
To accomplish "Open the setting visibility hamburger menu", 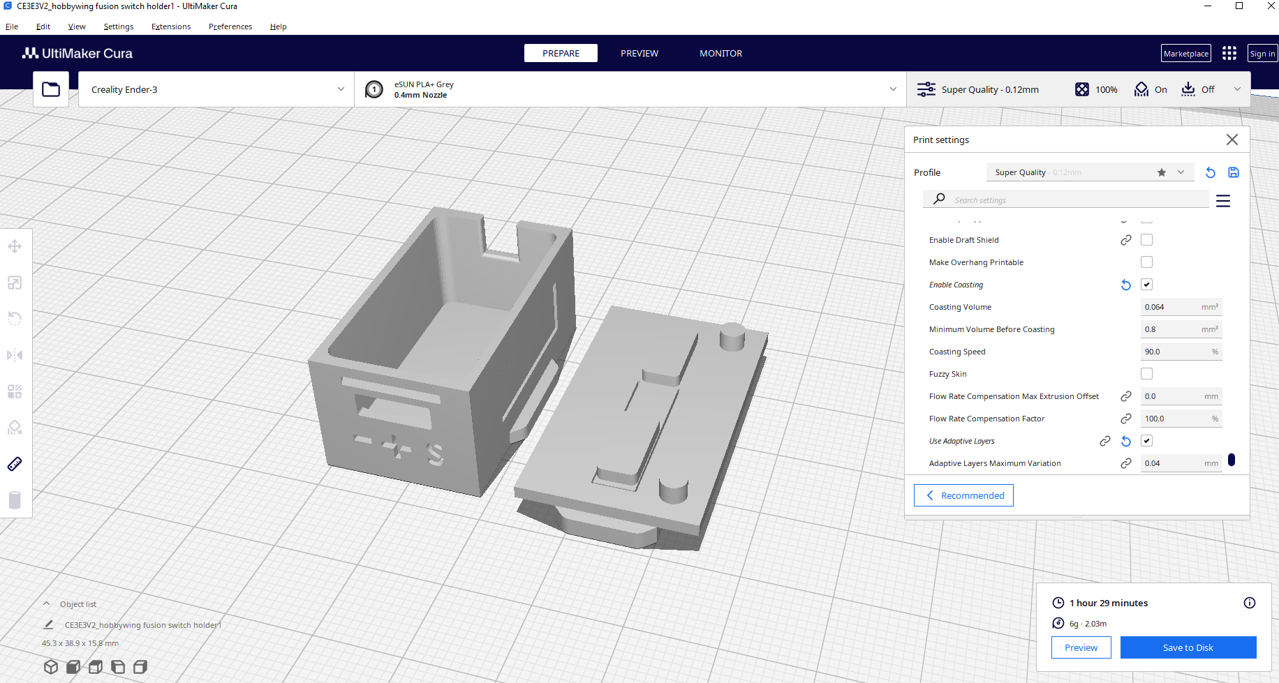I will pyautogui.click(x=1223, y=201).
